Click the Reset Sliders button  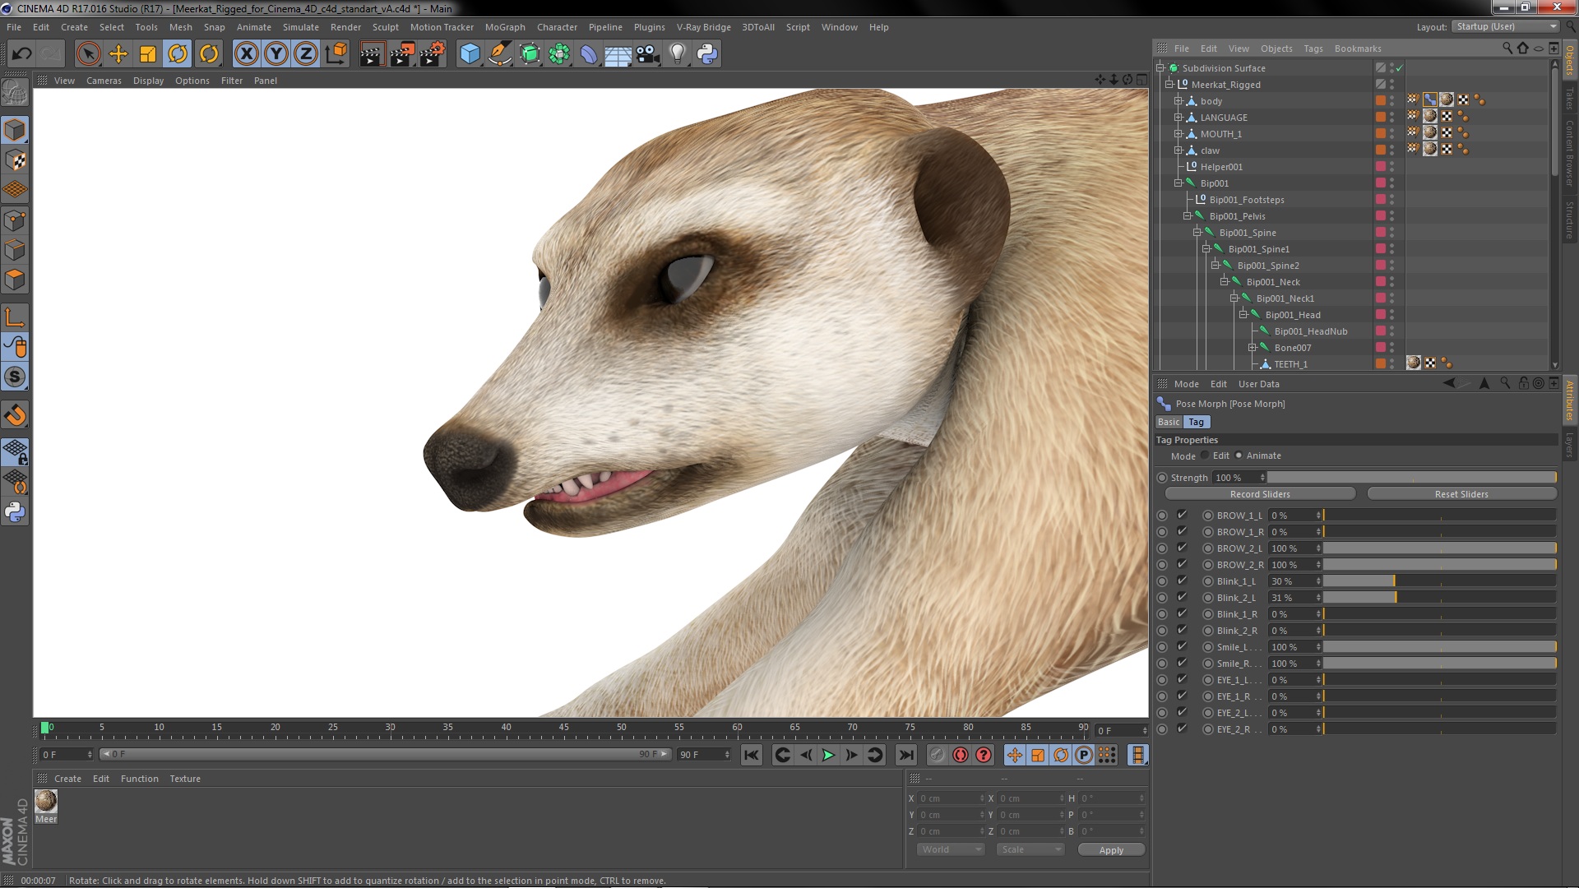coord(1461,494)
